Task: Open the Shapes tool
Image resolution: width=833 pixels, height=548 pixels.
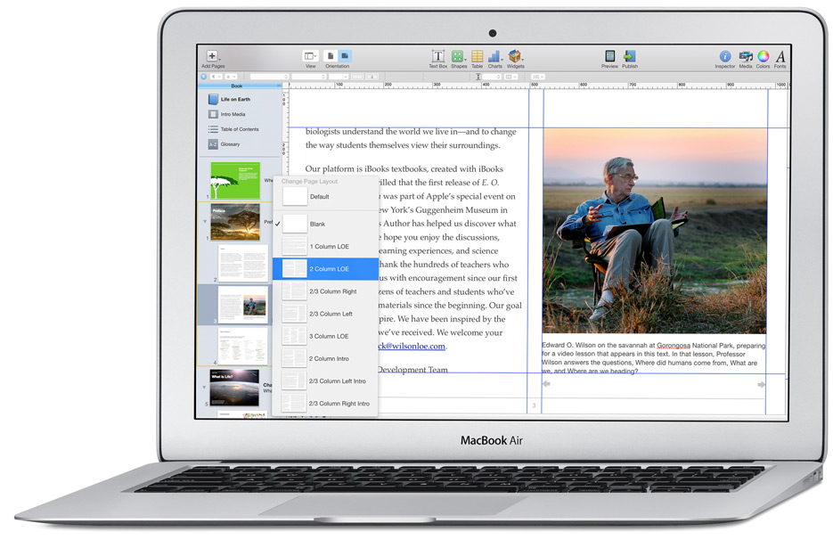Action: click(x=458, y=56)
